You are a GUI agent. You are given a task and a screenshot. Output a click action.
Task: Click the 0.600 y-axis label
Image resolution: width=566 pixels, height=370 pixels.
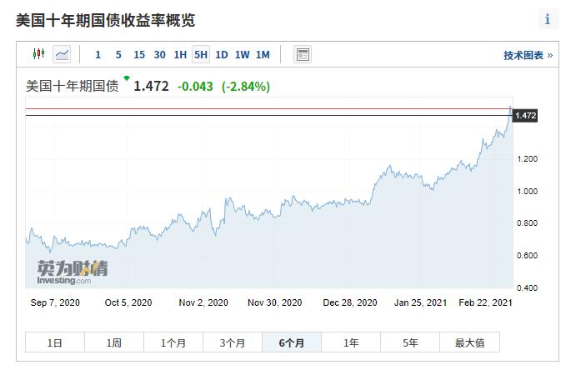coord(527,256)
